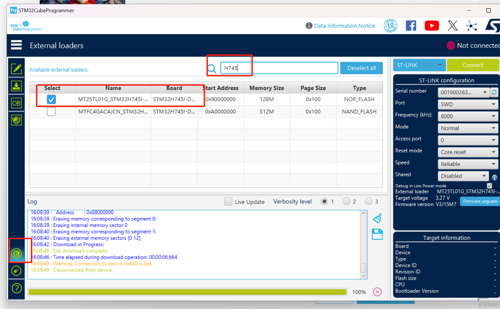Click the STM32CubeProgrammer logo
Screen dimensions: 500x309
click(x=26, y=26)
